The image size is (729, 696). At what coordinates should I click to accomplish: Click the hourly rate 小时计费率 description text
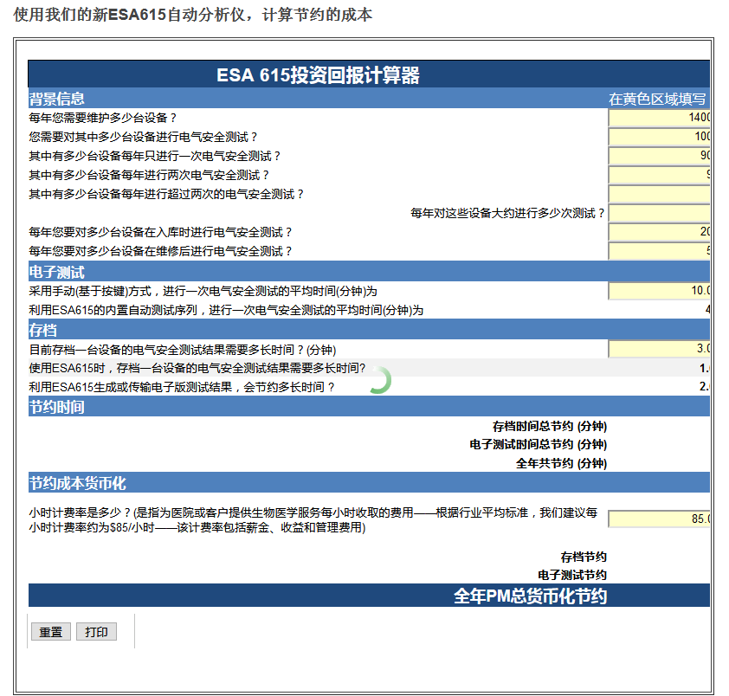coord(313,519)
